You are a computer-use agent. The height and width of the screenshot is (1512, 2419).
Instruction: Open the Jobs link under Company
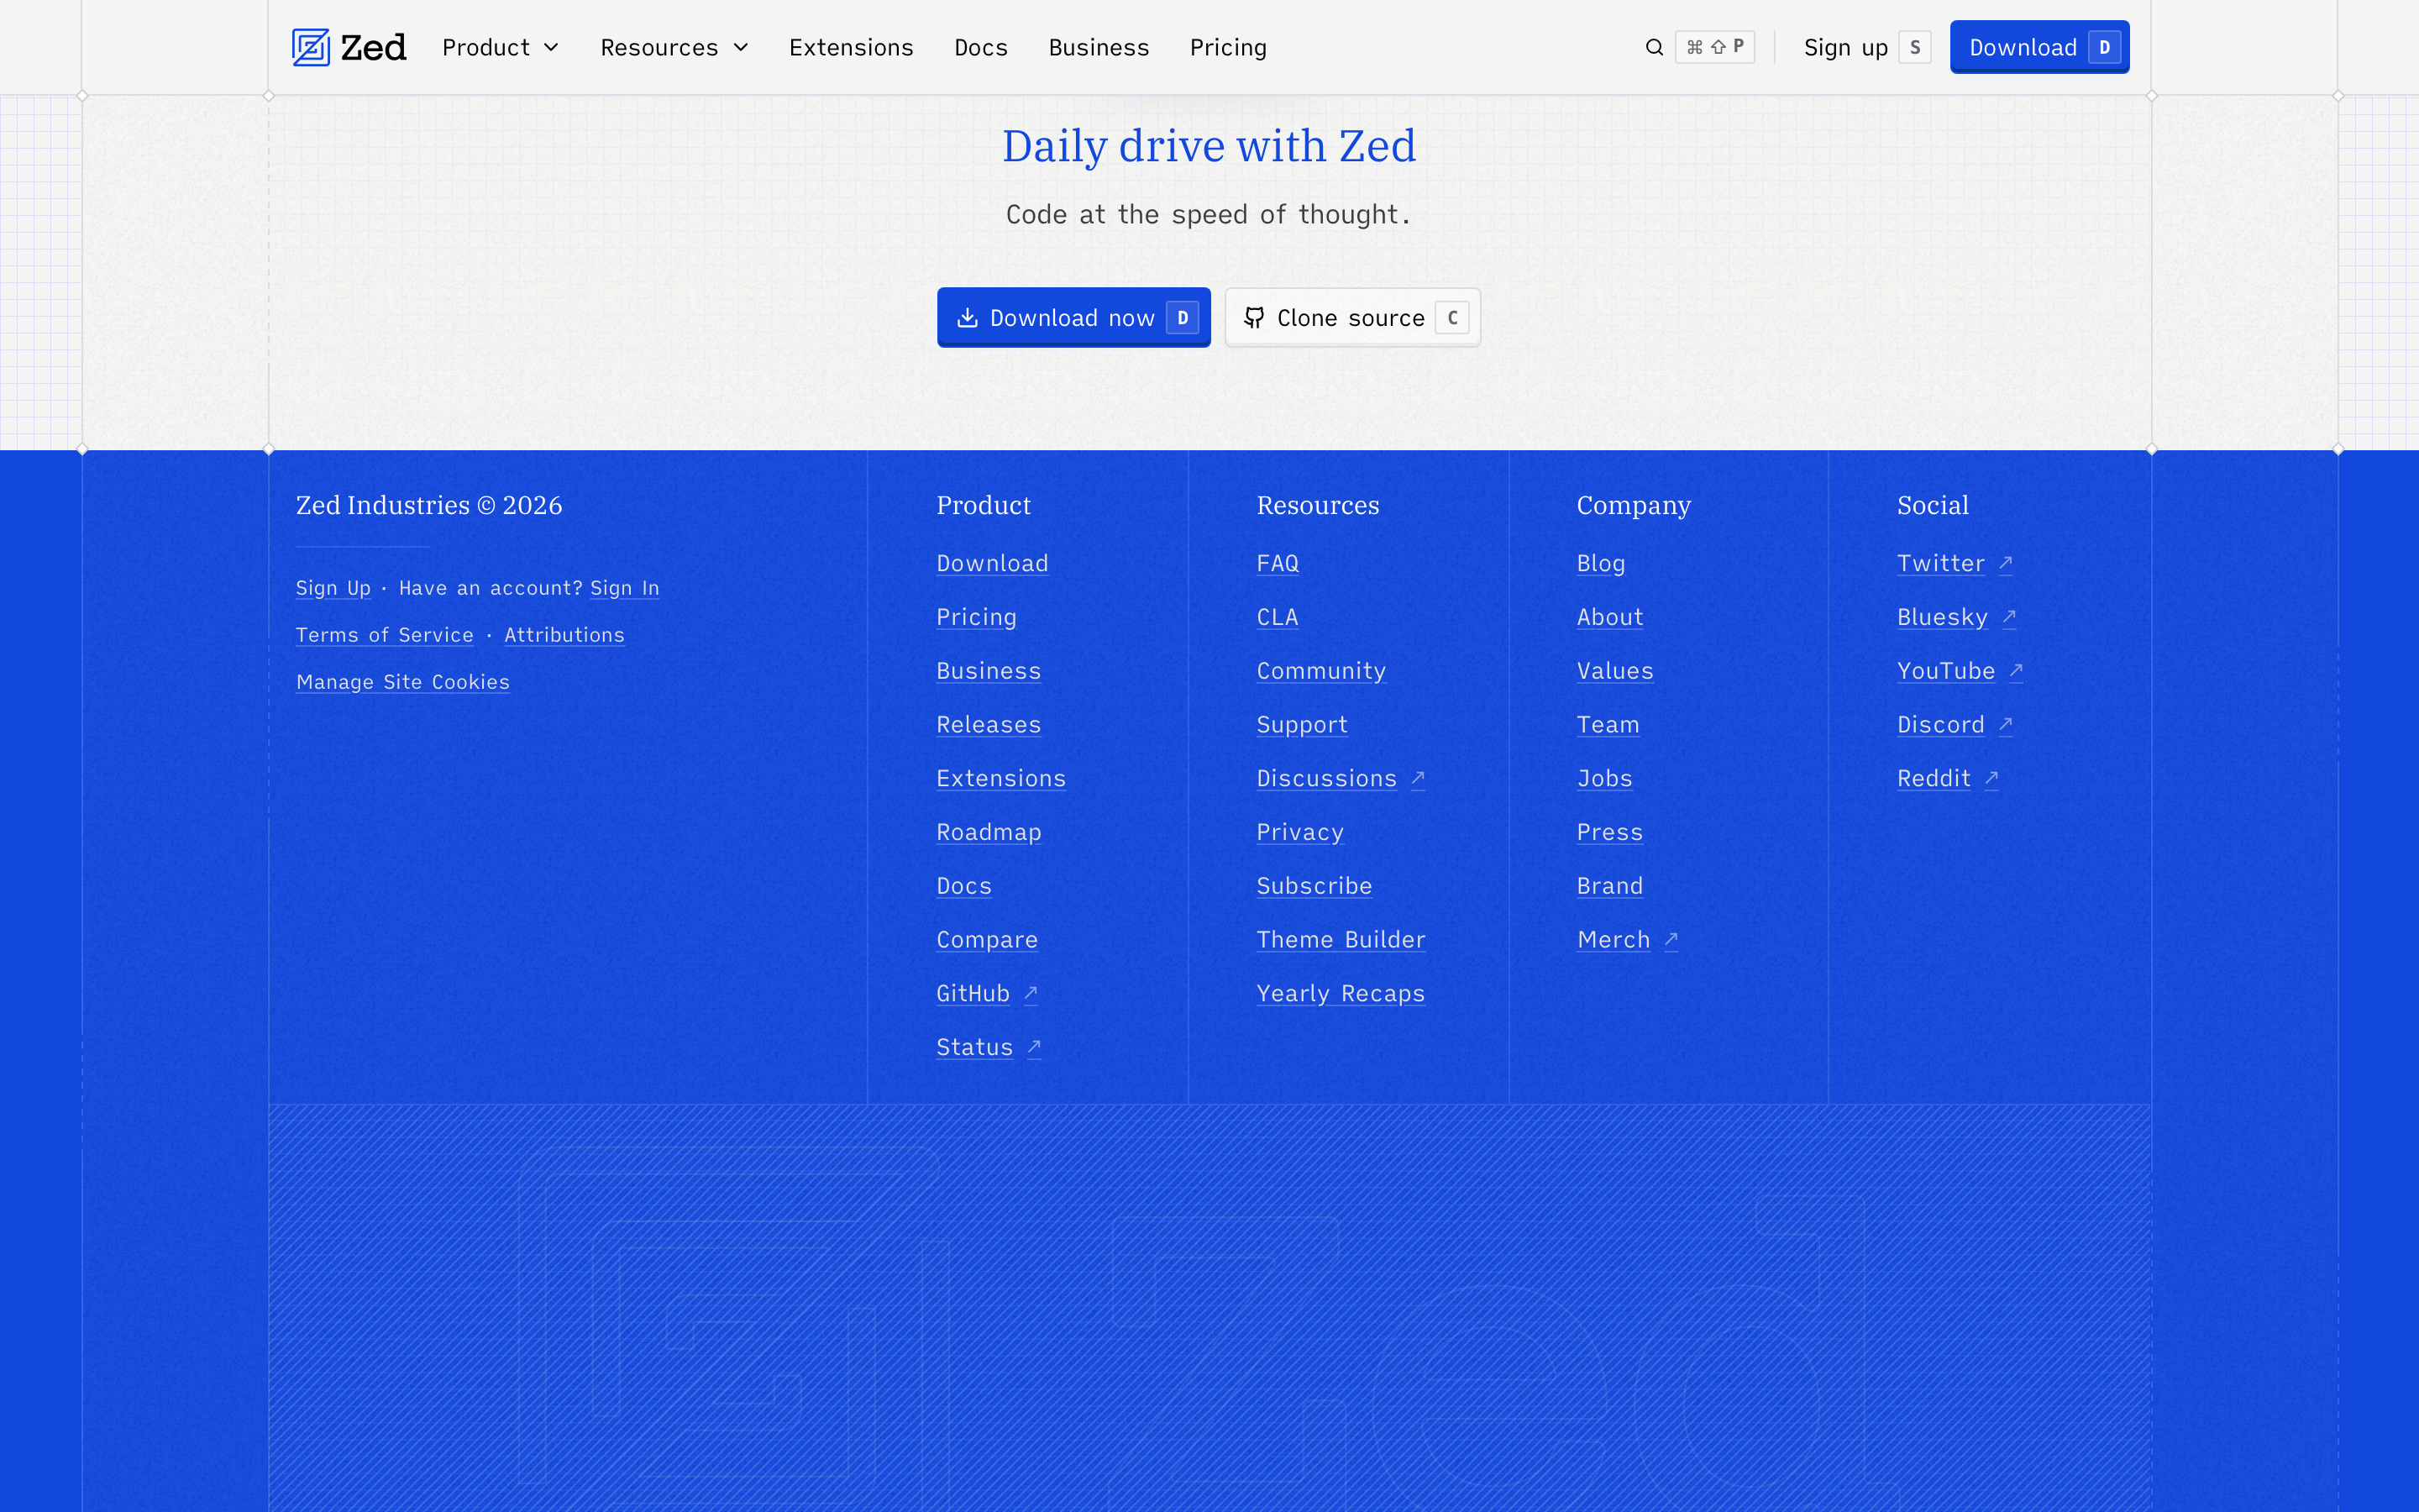click(x=1604, y=778)
